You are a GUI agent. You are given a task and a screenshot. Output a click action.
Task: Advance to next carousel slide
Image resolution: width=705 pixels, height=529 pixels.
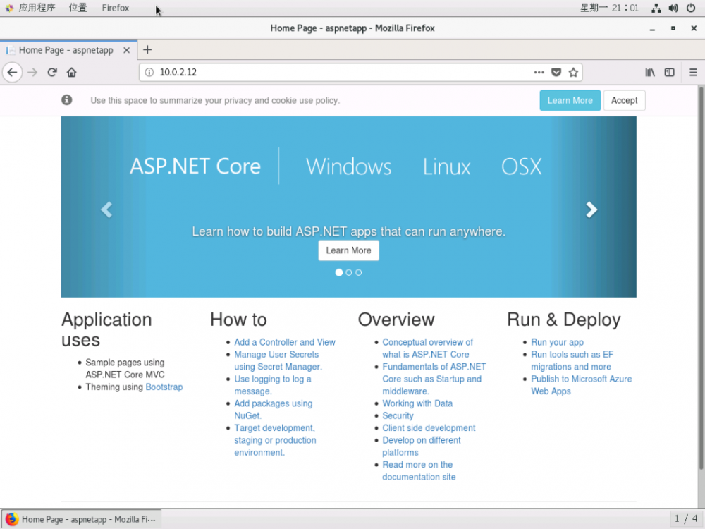coord(591,209)
